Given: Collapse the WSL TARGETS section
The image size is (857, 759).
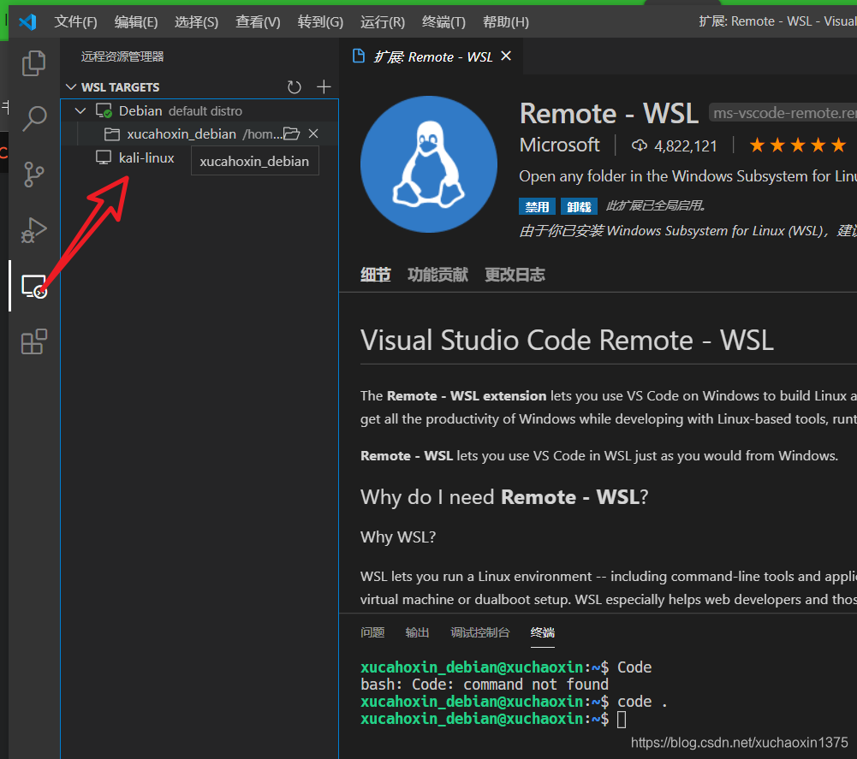Looking at the screenshot, I should click(71, 87).
